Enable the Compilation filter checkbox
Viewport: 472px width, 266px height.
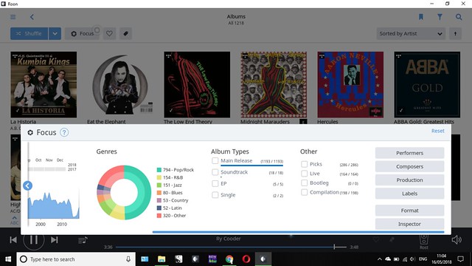(x=305, y=192)
